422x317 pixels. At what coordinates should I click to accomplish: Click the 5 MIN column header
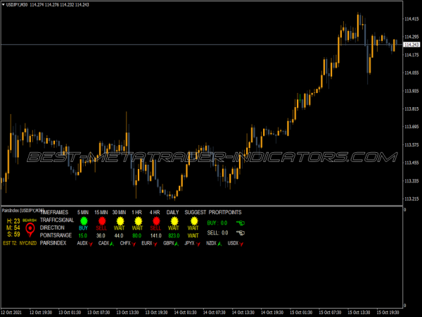tap(83, 213)
